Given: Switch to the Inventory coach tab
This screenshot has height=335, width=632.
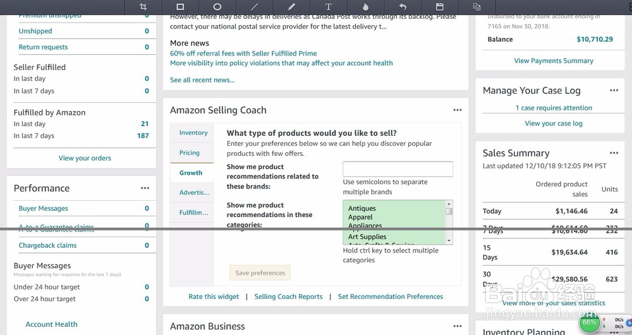Looking at the screenshot, I should [192, 132].
